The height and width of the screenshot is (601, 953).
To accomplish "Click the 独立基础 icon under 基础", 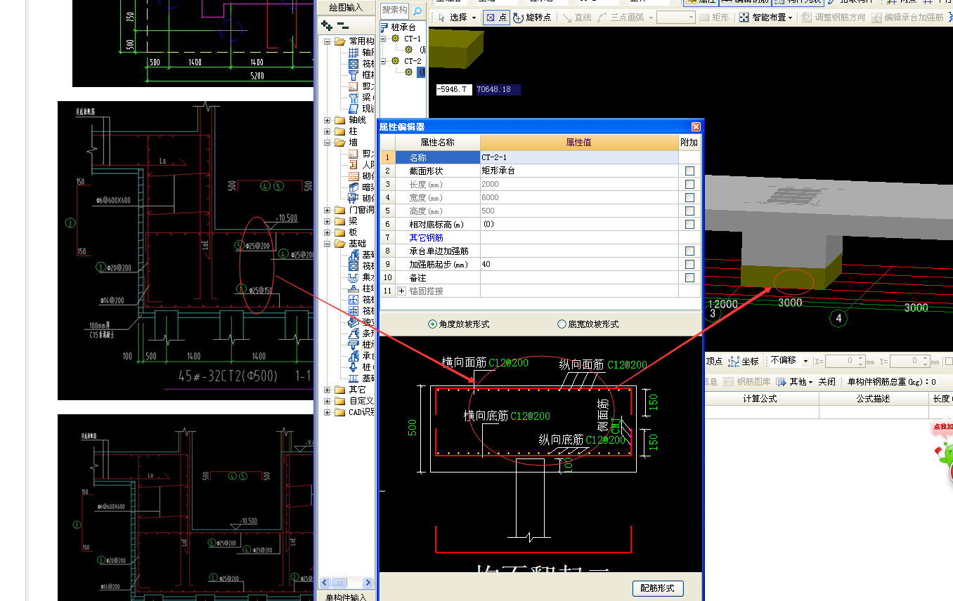I will [x=354, y=322].
